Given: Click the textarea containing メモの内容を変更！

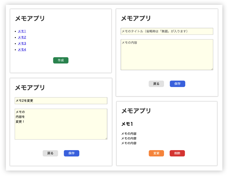Looking at the screenshot, I should pyautogui.click(x=61, y=124).
